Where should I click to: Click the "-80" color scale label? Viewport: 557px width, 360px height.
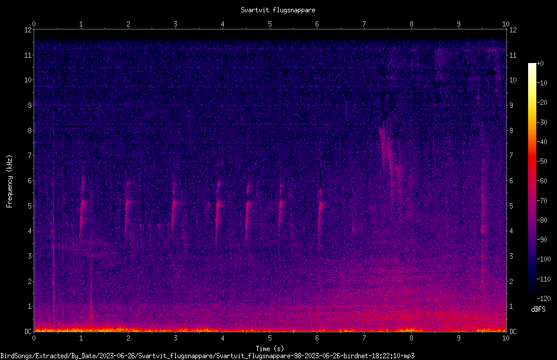click(542, 220)
